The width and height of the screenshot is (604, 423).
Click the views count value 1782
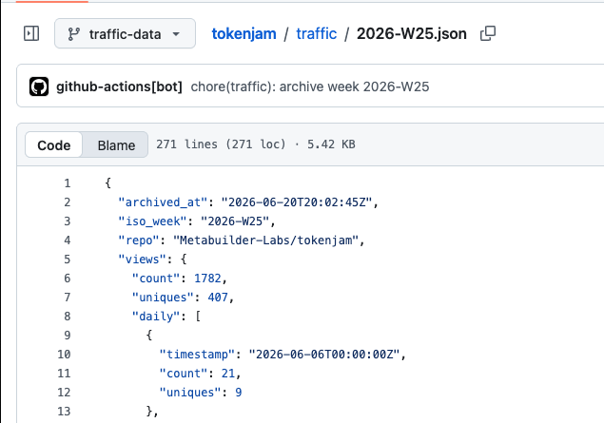207,278
